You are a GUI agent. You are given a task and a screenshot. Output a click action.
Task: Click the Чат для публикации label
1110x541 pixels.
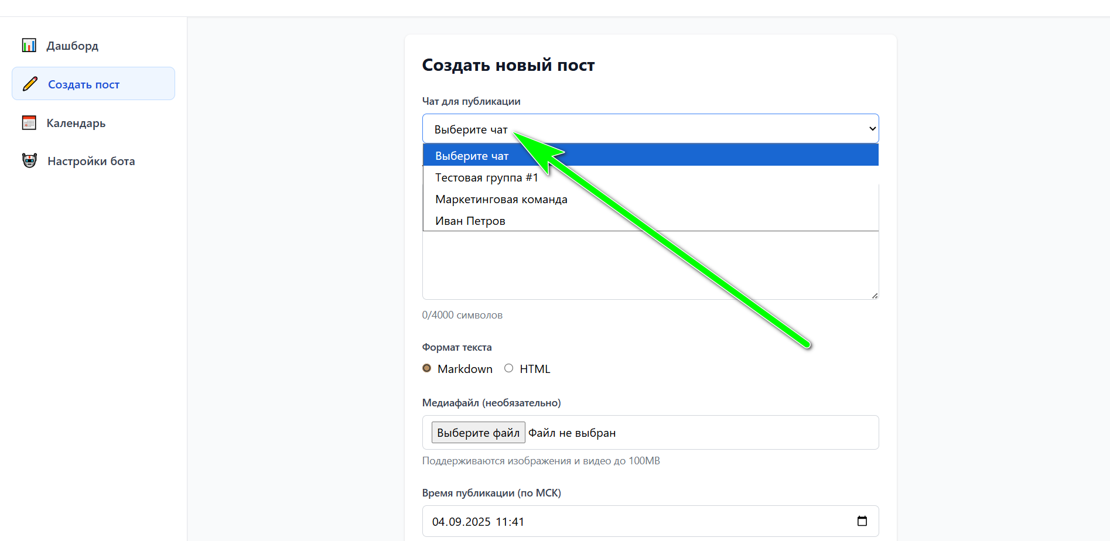tap(471, 101)
